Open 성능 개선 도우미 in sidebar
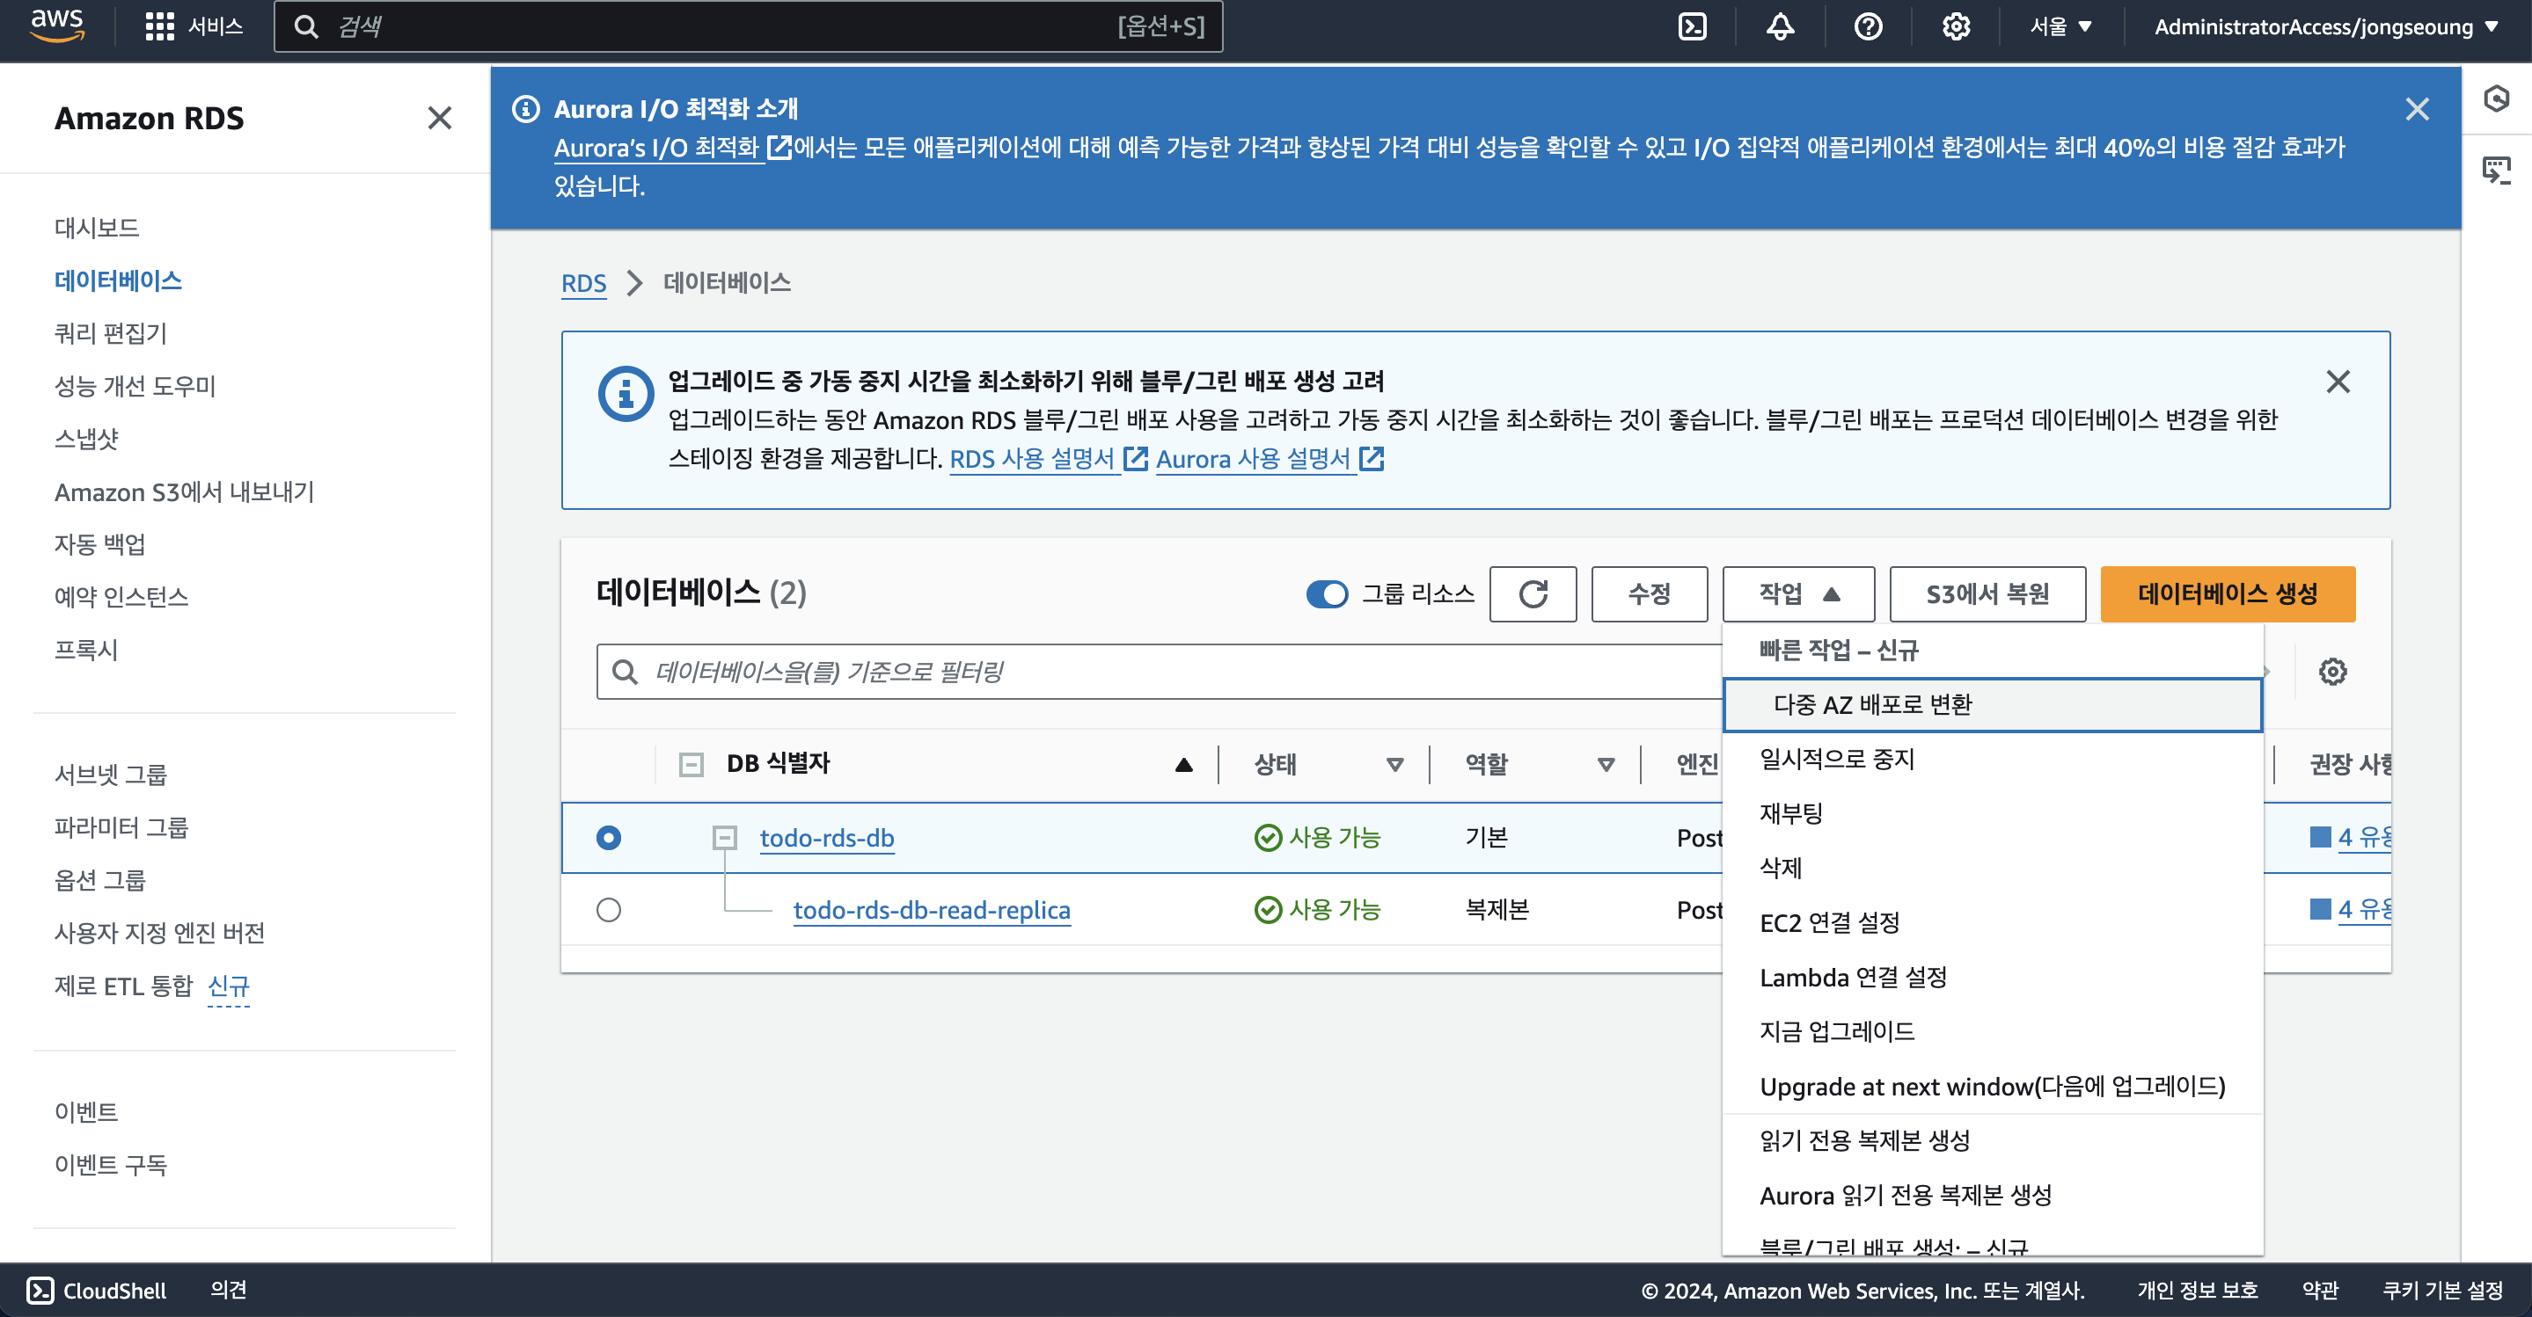Image resolution: width=2532 pixels, height=1317 pixels. (x=135, y=386)
